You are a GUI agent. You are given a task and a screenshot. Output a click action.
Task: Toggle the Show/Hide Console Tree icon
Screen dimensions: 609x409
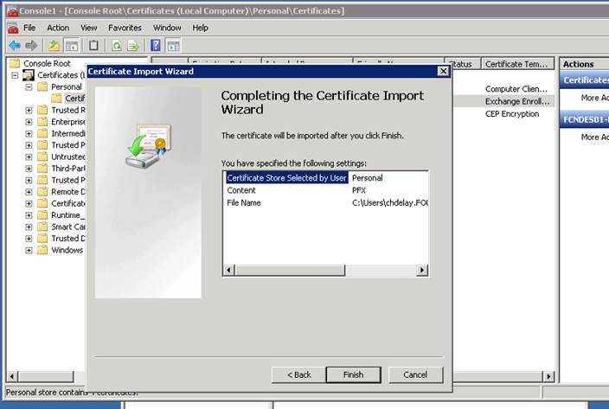click(72, 45)
